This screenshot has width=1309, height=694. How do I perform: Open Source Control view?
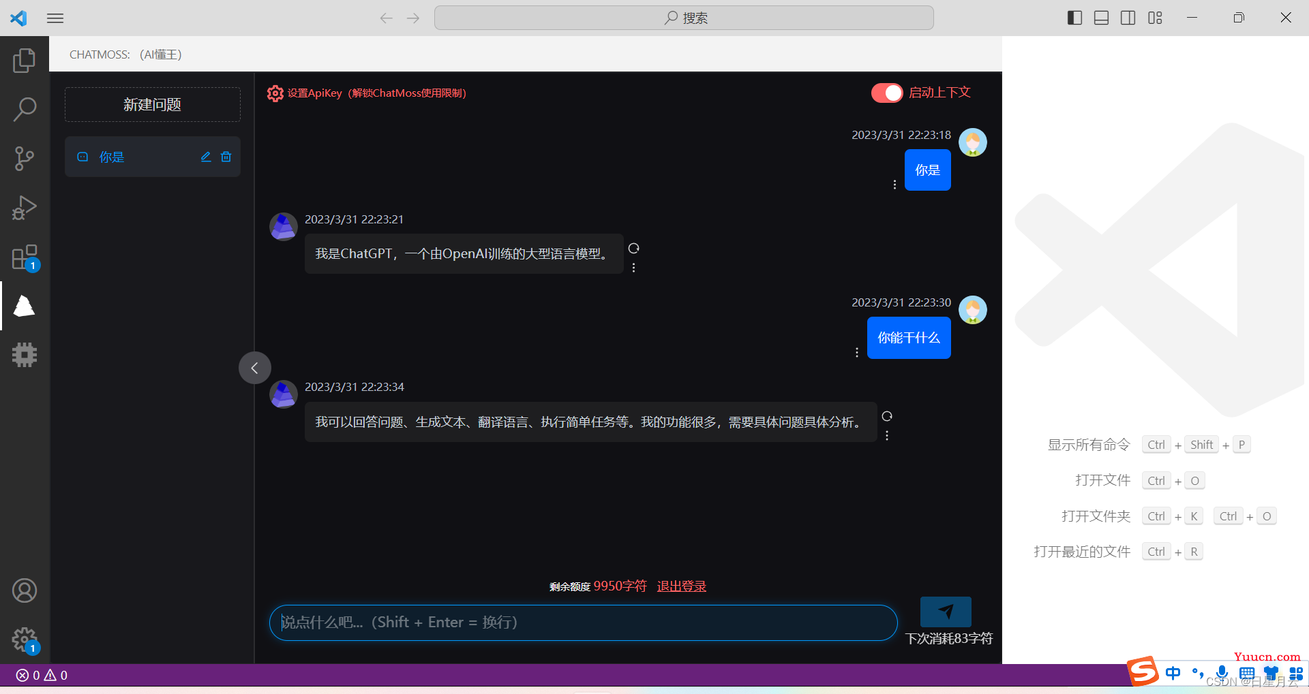pyautogui.click(x=25, y=158)
